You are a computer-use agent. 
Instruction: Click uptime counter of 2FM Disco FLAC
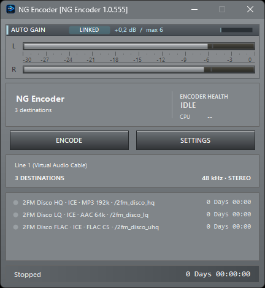(x=229, y=227)
